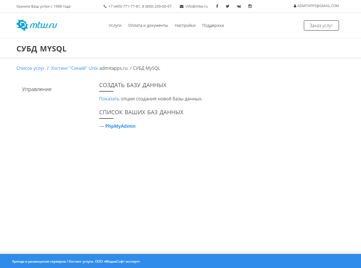Click the envelope icon beside info@mtw.ru
The height and width of the screenshot is (268, 361).
click(182, 6)
